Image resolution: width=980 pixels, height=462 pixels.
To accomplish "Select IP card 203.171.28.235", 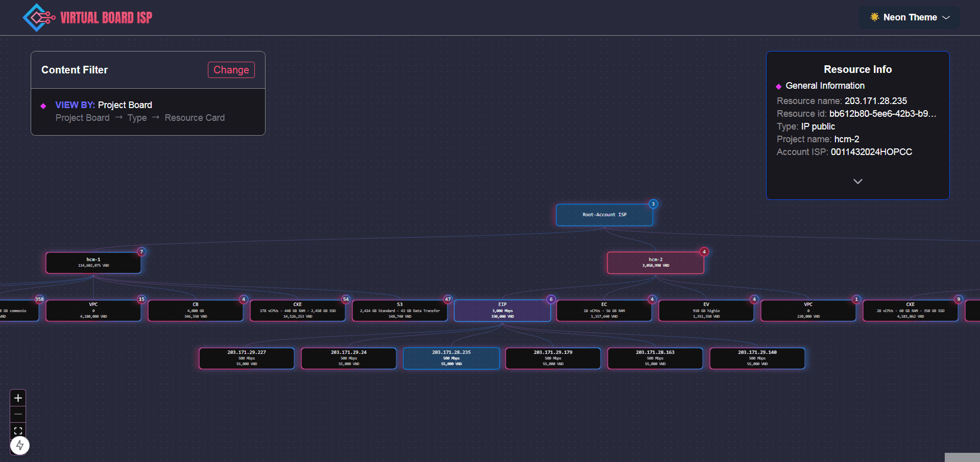I will pyautogui.click(x=451, y=358).
